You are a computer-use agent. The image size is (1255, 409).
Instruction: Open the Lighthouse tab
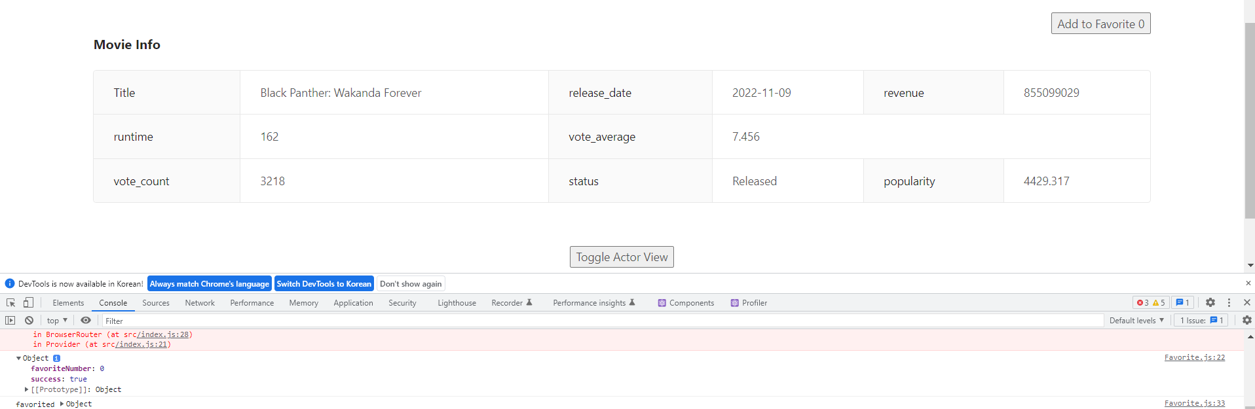click(457, 303)
